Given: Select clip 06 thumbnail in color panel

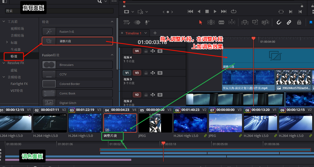Looking at the screenshot, I should [x=190, y=123].
